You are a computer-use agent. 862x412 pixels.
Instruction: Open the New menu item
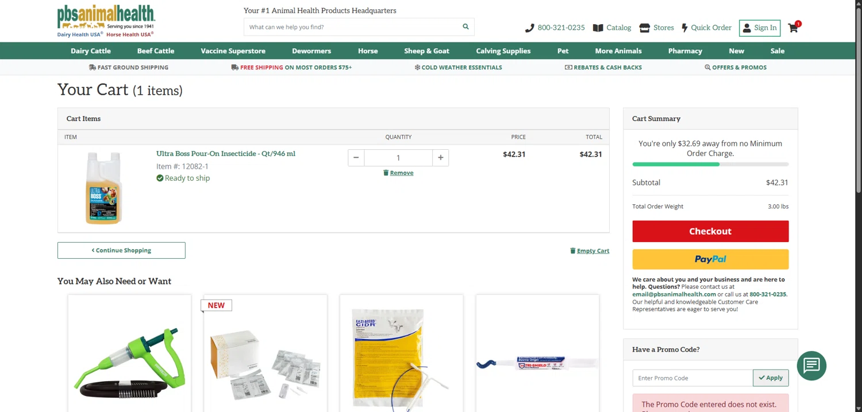(x=736, y=50)
